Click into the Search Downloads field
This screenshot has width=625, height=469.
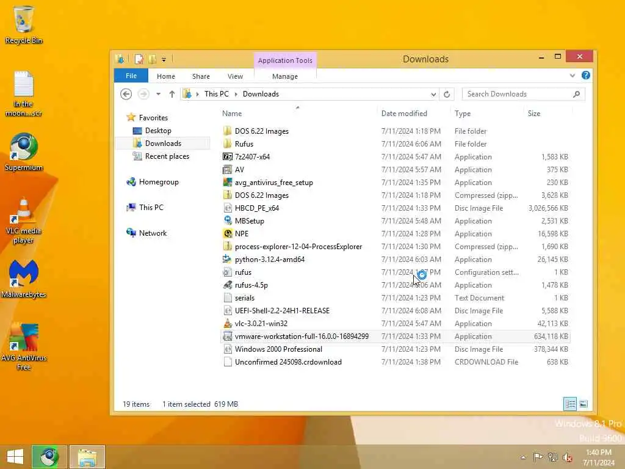point(523,94)
